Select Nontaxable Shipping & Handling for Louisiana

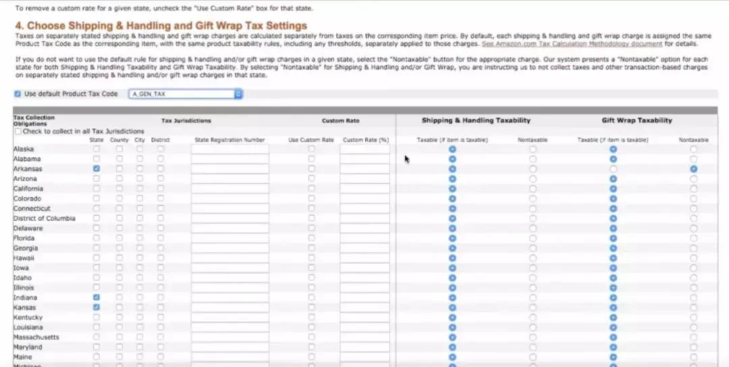tap(533, 327)
